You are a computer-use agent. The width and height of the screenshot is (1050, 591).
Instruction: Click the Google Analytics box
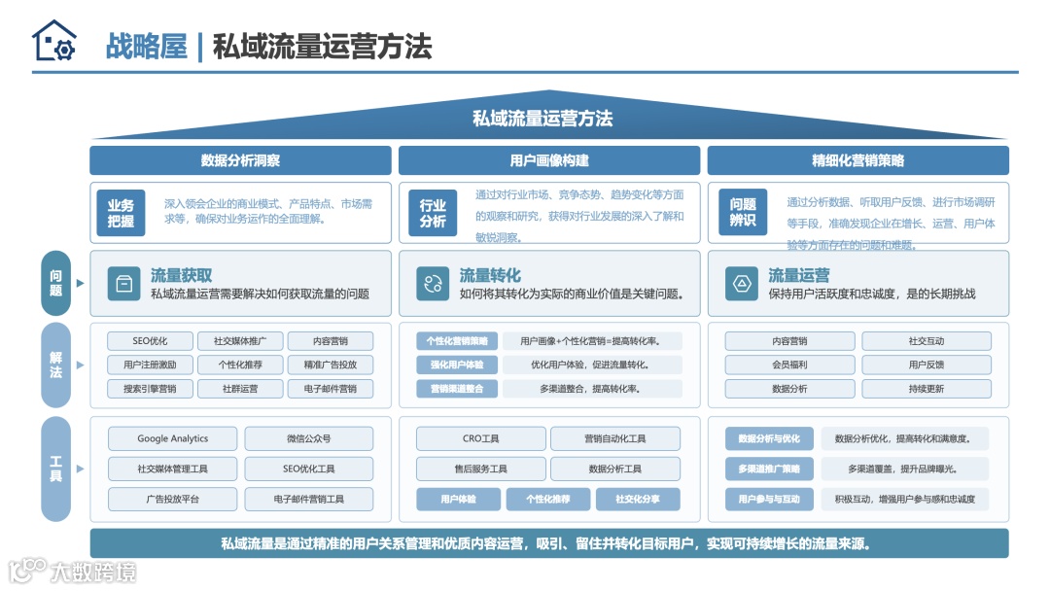tap(173, 438)
